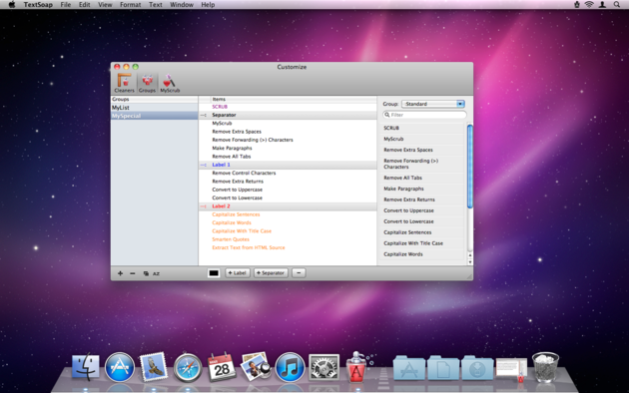Open the TextSoap application menu
The image size is (629, 393).
coord(38,4)
